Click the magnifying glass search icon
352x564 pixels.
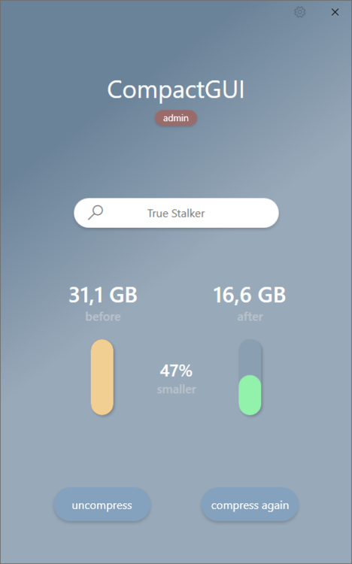pos(96,213)
